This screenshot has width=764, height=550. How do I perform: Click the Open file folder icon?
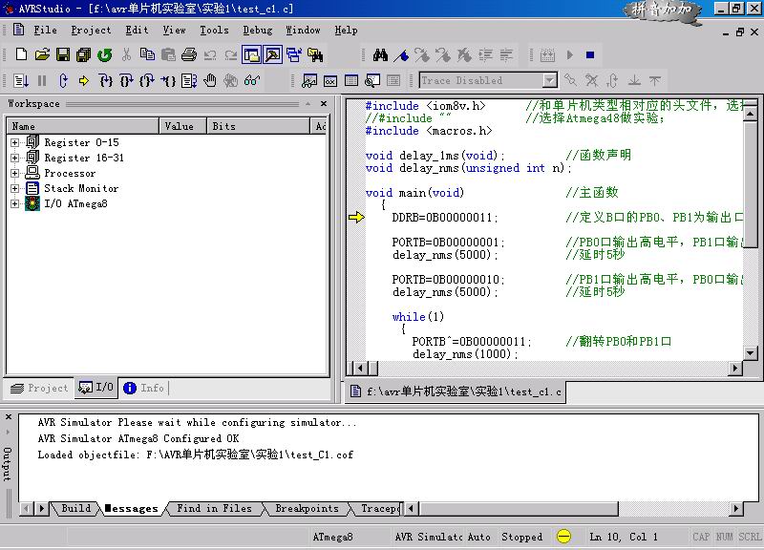point(42,55)
